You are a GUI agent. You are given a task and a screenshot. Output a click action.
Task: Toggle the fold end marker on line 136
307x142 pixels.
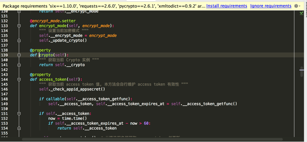point(19,41)
